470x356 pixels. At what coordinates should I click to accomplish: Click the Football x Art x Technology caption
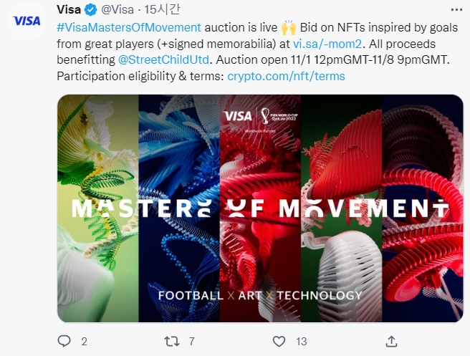pos(260,295)
